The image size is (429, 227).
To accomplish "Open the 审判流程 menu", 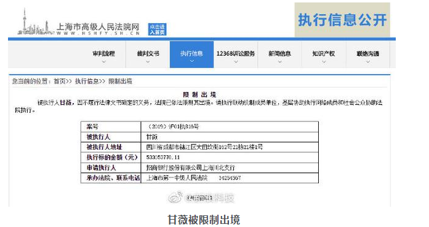I will [103, 53].
